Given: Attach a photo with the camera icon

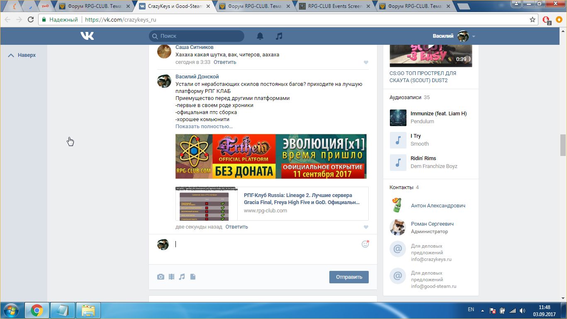Looking at the screenshot, I should 161,277.
